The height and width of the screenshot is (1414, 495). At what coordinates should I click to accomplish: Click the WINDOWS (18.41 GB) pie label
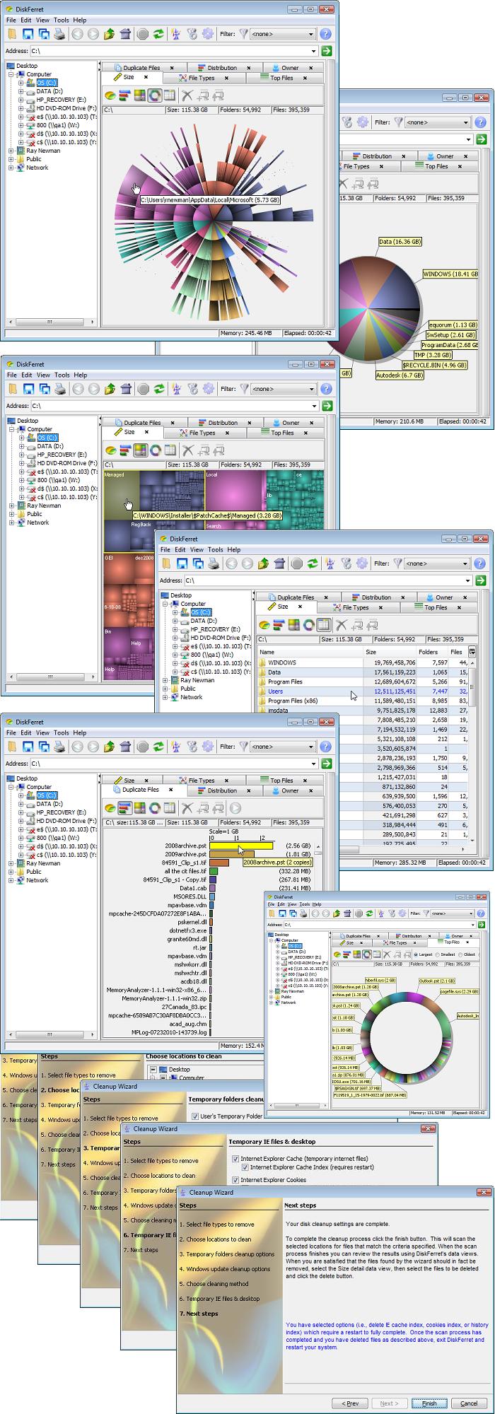coord(450,274)
